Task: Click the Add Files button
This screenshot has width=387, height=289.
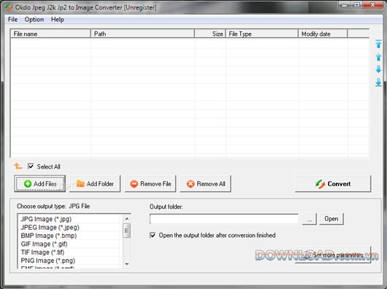Action: 39,184
